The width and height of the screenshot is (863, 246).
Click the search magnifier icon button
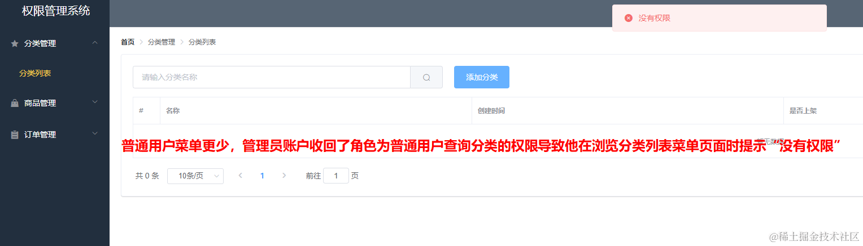(x=426, y=77)
